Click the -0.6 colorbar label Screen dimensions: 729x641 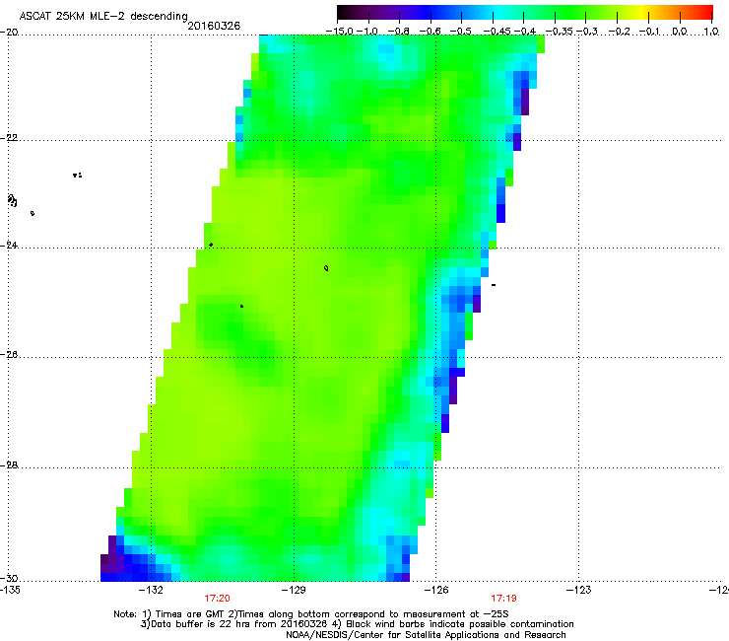[431, 32]
